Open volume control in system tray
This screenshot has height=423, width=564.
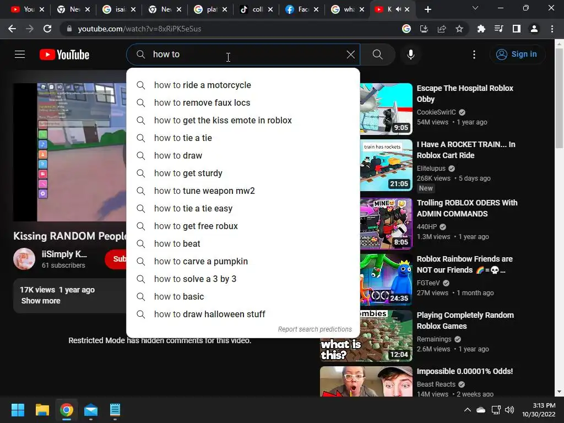point(509,410)
